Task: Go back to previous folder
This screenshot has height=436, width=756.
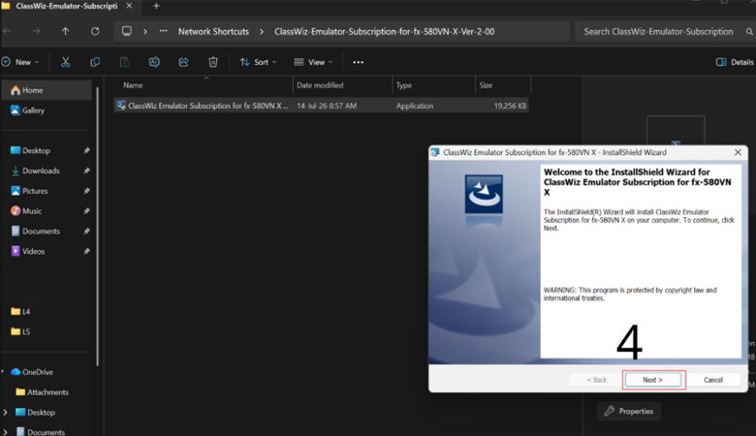Action: (7, 31)
